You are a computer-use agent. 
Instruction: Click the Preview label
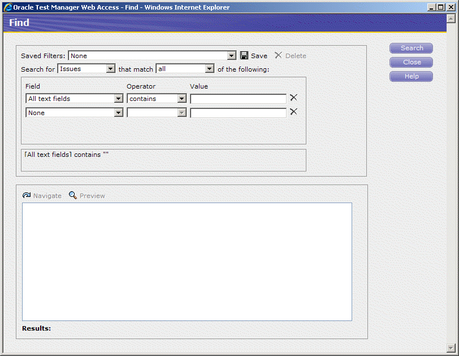click(92, 196)
